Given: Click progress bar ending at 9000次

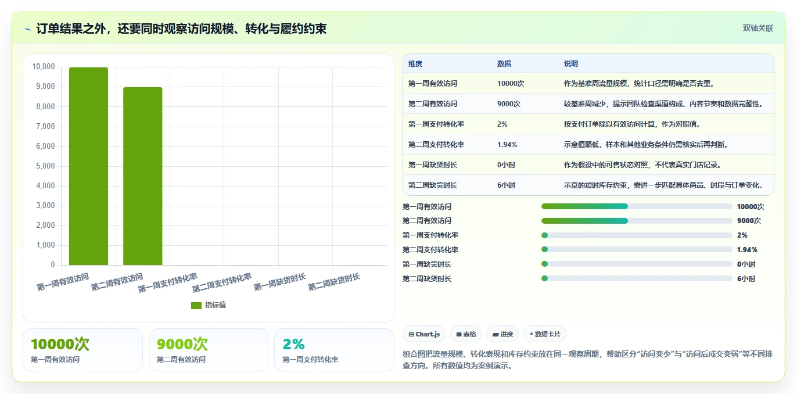Looking at the screenshot, I should [x=637, y=221].
